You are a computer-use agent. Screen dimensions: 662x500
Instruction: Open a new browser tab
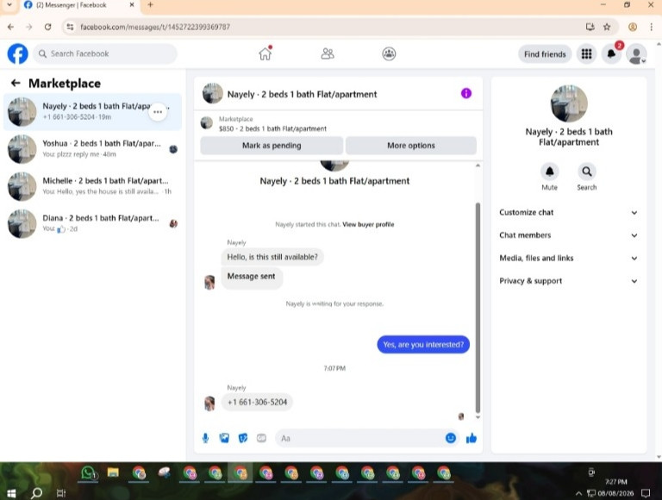click(150, 5)
